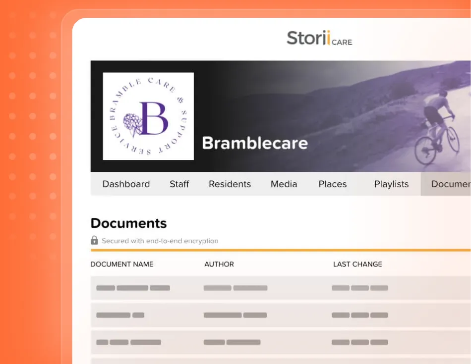Click the Bramblecare community title
471x364 pixels.
[255, 143]
